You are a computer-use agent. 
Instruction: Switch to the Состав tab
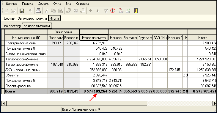tap(9, 18)
